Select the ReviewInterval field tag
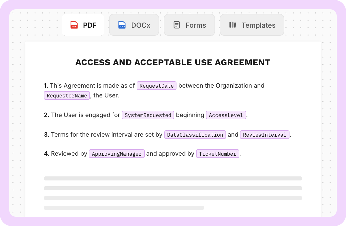This screenshot has height=226, width=346. (265, 135)
